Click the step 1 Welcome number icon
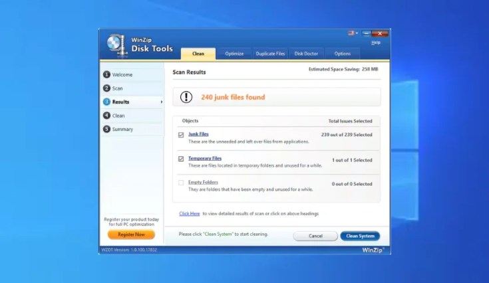The image size is (489, 283). (106, 74)
